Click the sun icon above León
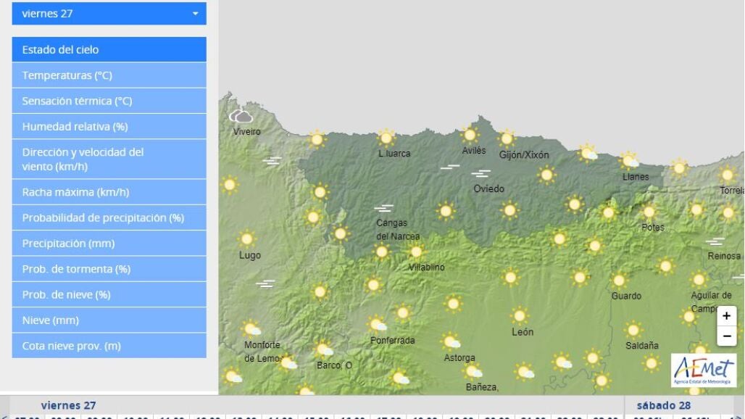Image resolution: width=745 pixels, height=419 pixels. tap(519, 316)
